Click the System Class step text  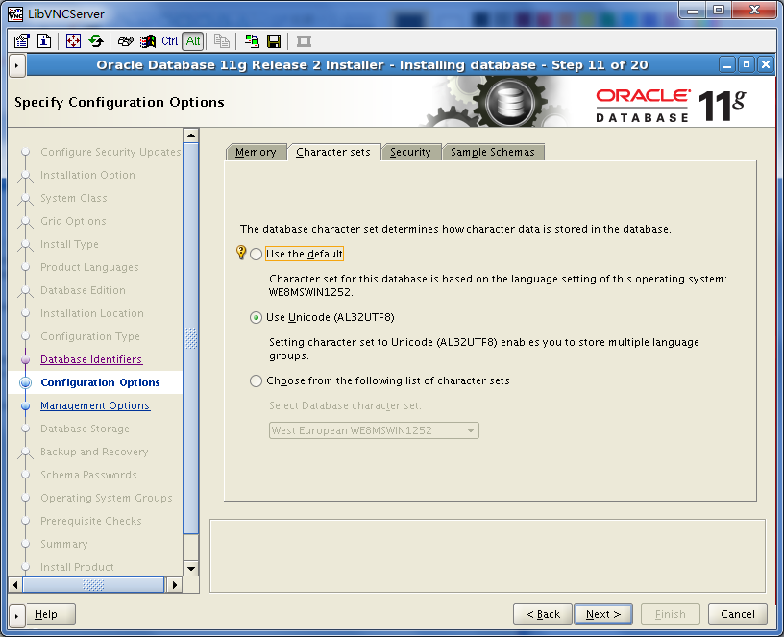(73, 198)
